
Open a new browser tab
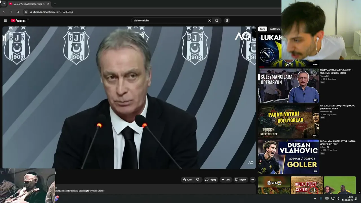[x=55, y=4]
